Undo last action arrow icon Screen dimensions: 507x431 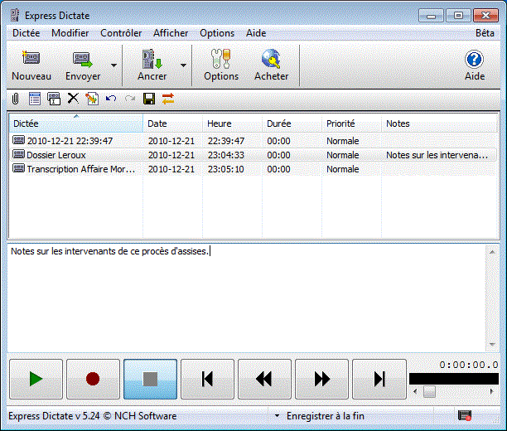tap(111, 99)
